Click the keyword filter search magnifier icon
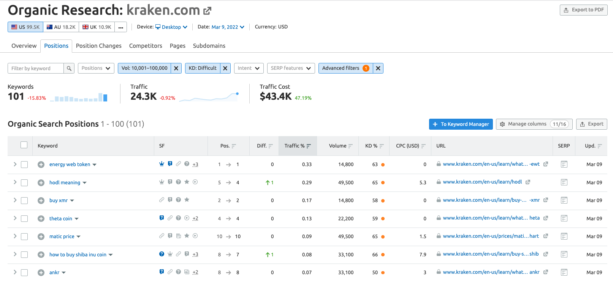The width and height of the screenshot is (613, 281). [x=69, y=68]
